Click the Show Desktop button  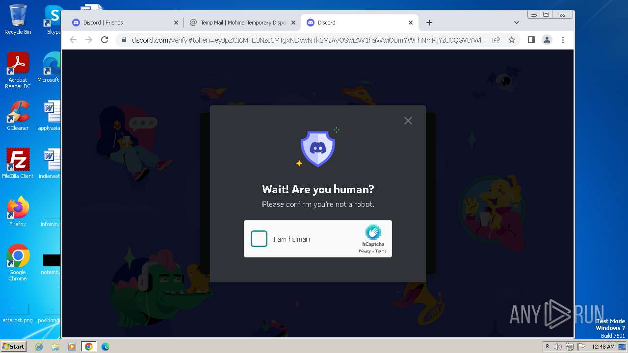[623, 347]
